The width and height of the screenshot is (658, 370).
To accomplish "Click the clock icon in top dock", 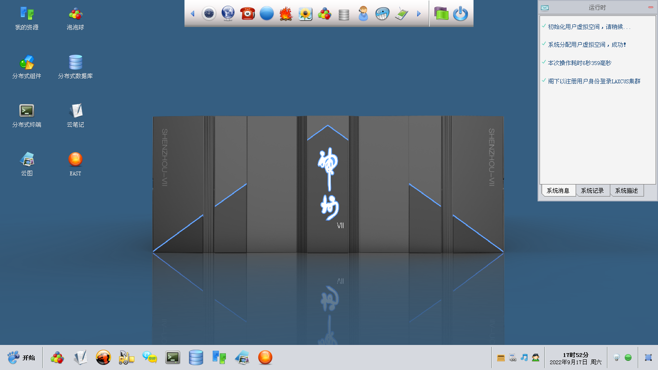I will (209, 13).
